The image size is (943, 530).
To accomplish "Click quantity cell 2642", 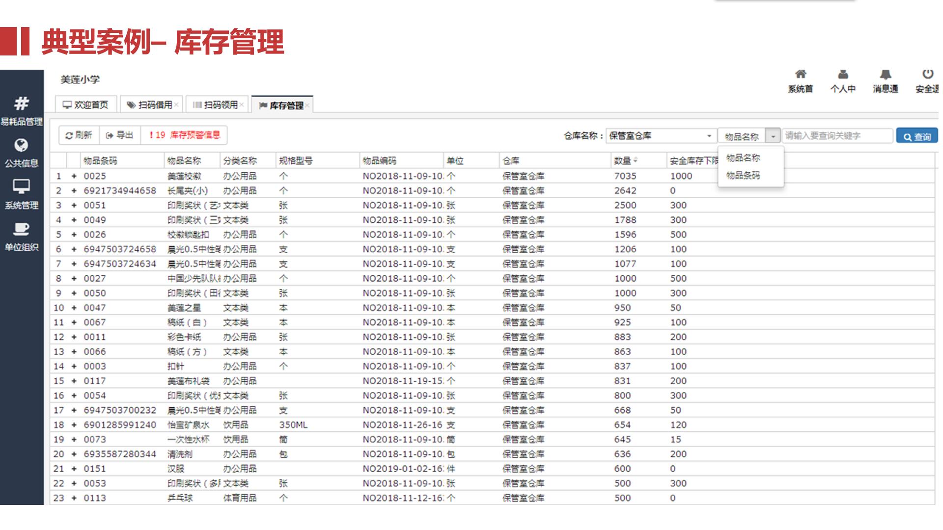I will coord(625,191).
